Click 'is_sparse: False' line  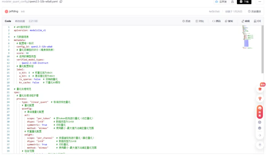coord(38,79)
